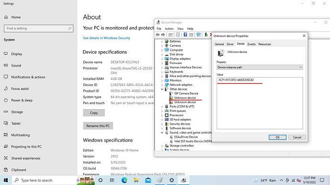This screenshot has height=185, width=330.
Task: Open the View menu in Device Manager
Action: click(180, 29)
